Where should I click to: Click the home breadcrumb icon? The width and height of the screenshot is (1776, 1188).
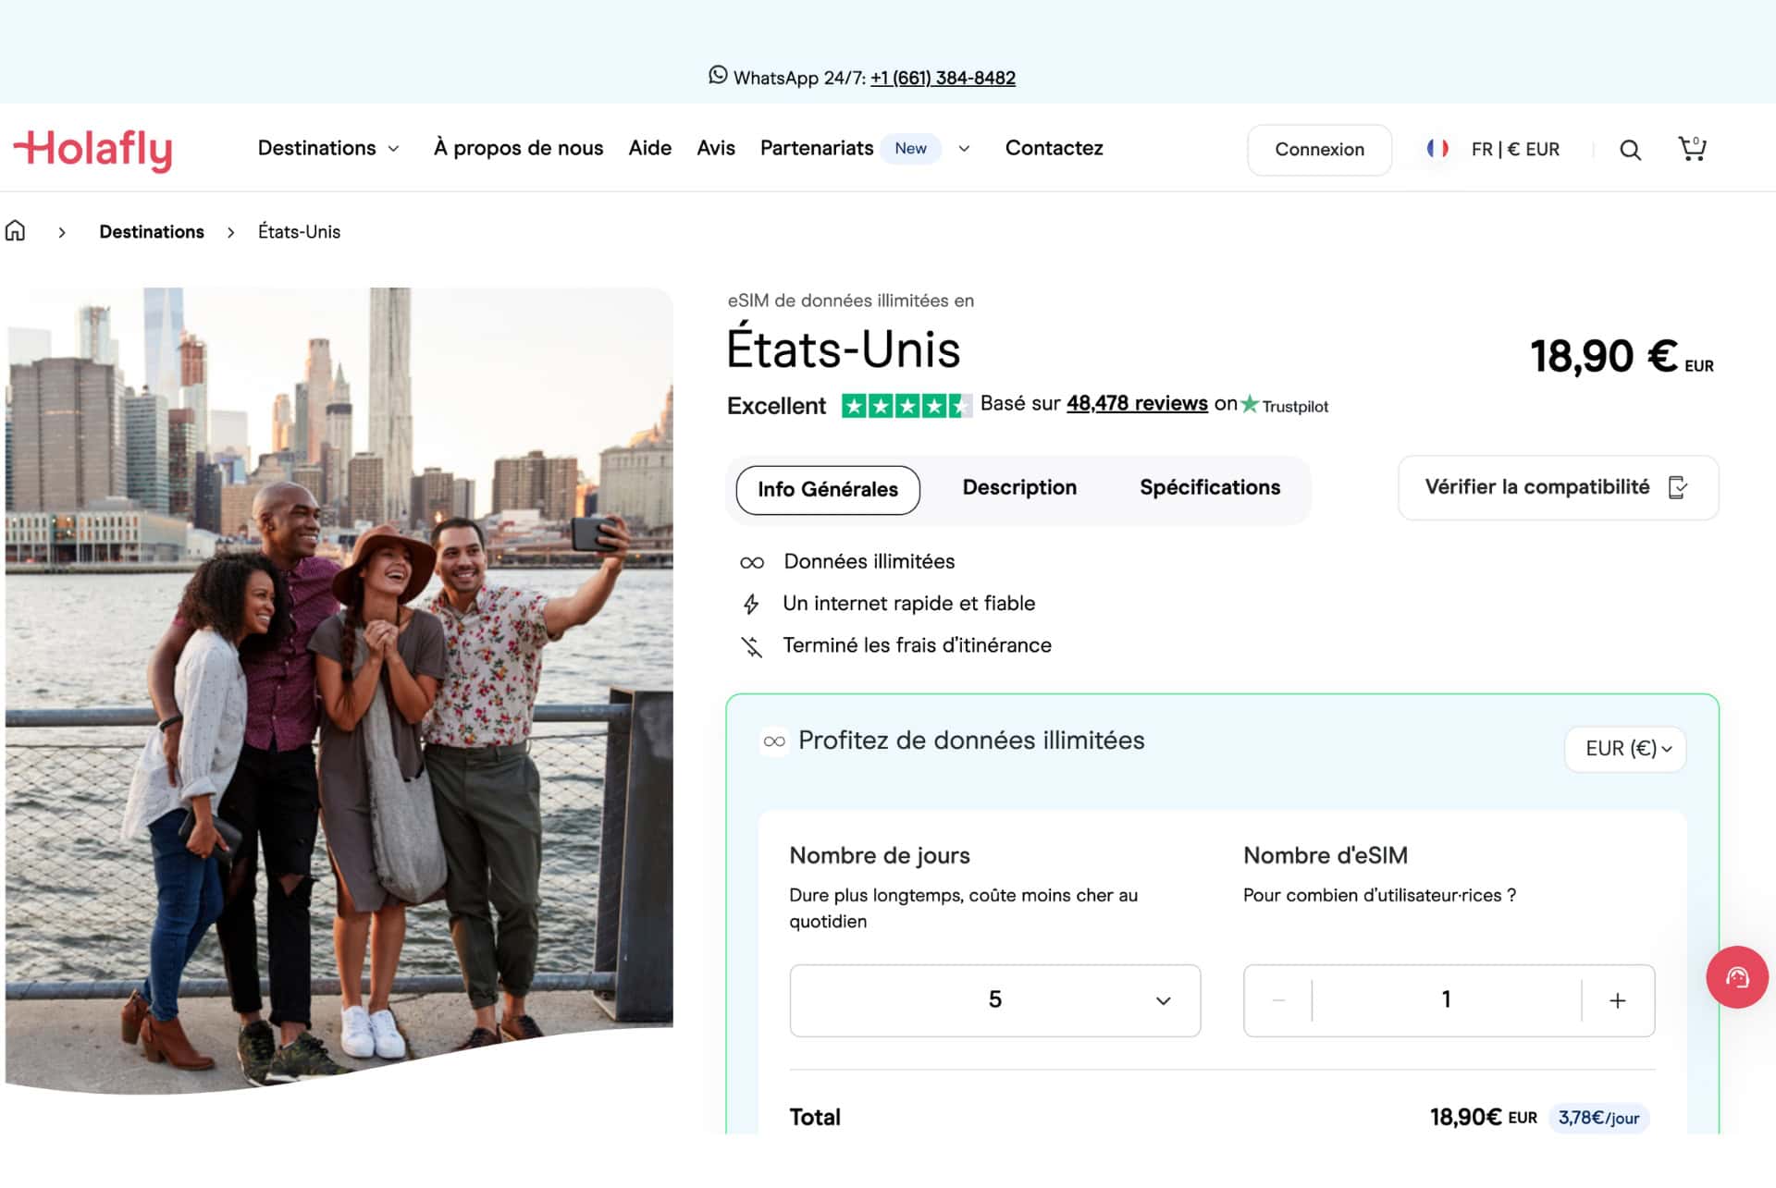(x=16, y=231)
